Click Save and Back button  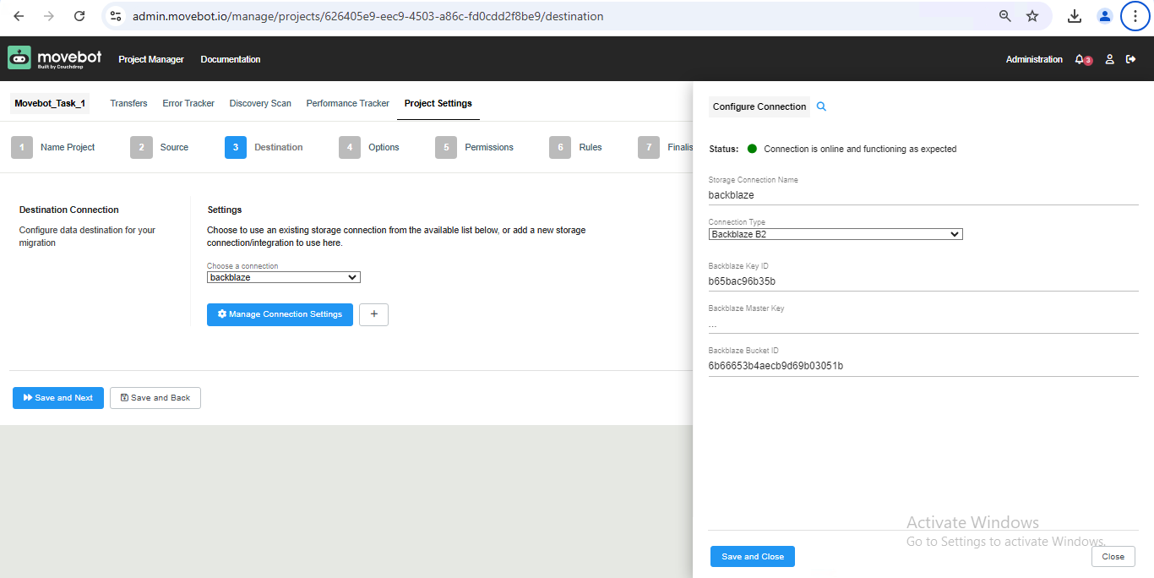click(x=155, y=398)
